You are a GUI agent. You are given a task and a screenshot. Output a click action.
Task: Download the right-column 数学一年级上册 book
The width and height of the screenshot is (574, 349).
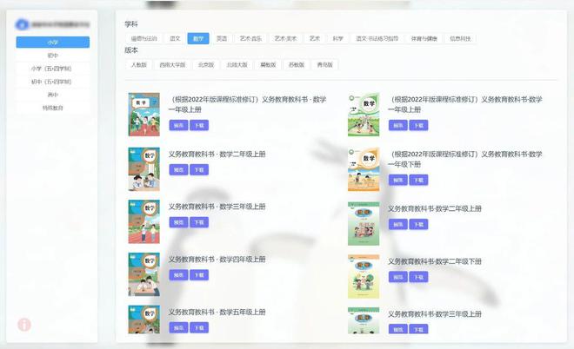point(419,125)
